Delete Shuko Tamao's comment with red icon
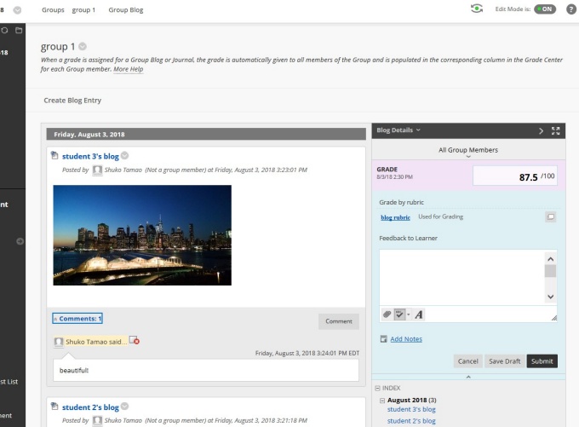This screenshot has height=427, width=579. pyautogui.click(x=135, y=341)
